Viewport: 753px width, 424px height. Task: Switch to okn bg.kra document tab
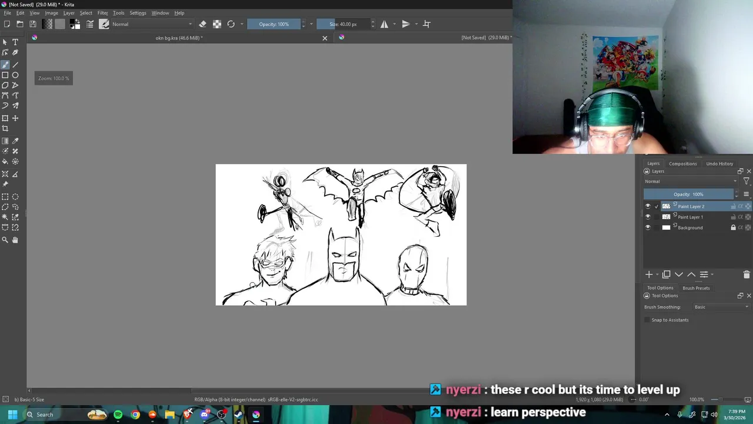coord(179,38)
